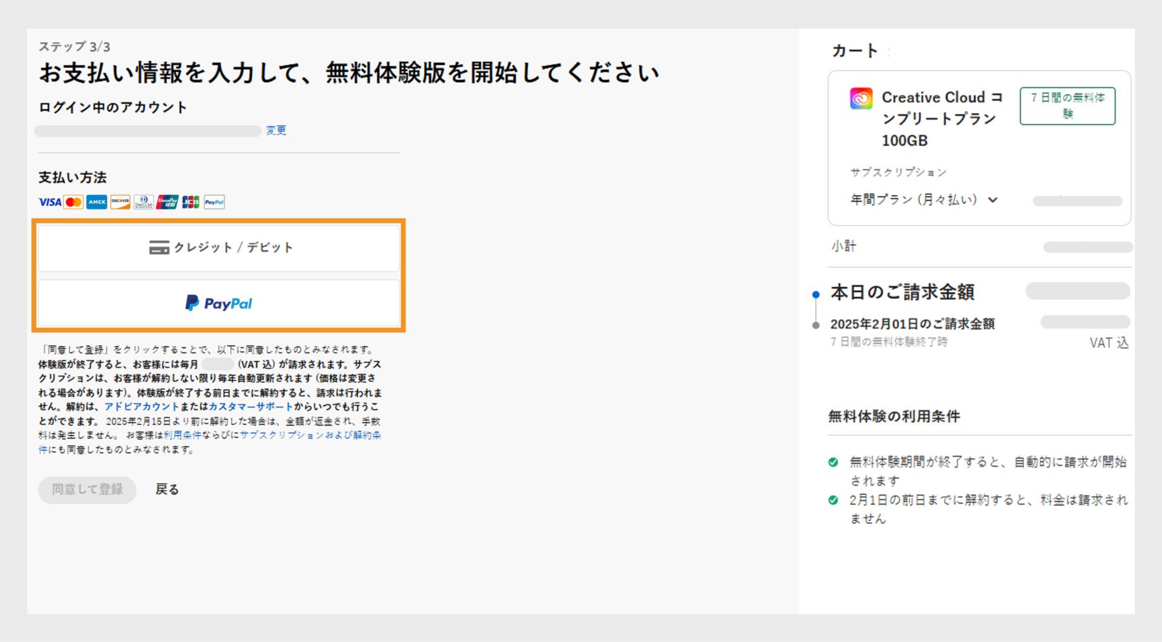The height and width of the screenshot is (642, 1162).
Task: Open the カスタマーサポート link
Action: pyautogui.click(x=251, y=407)
